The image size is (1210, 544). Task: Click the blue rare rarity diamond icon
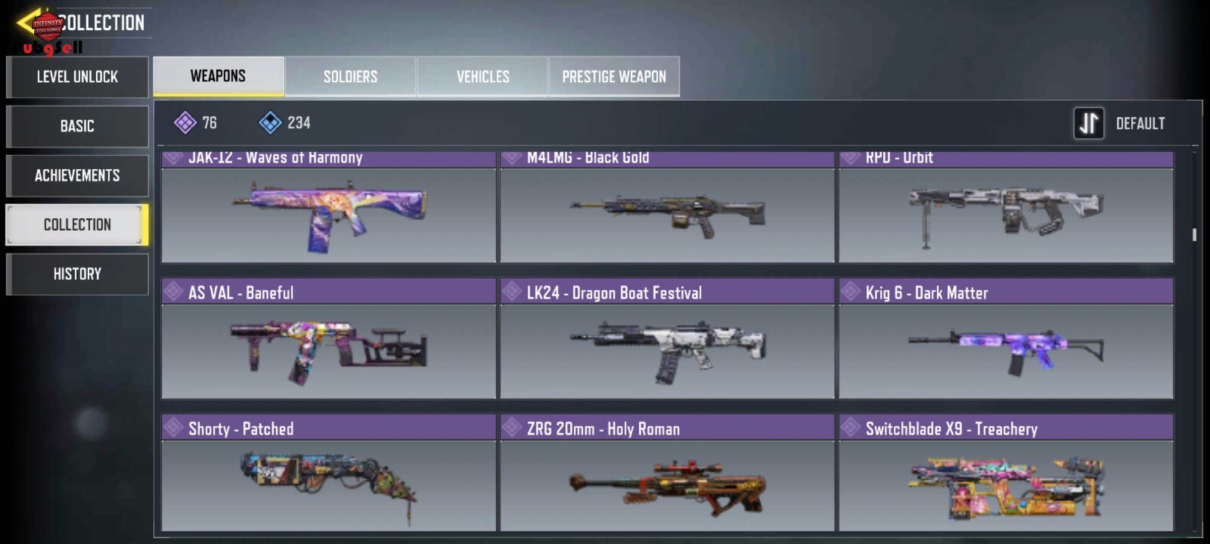(x=270, y=122)
